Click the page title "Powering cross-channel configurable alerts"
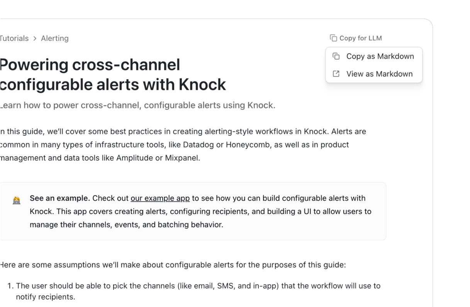The width and height of the screenshot is (470, 307). 112,74
